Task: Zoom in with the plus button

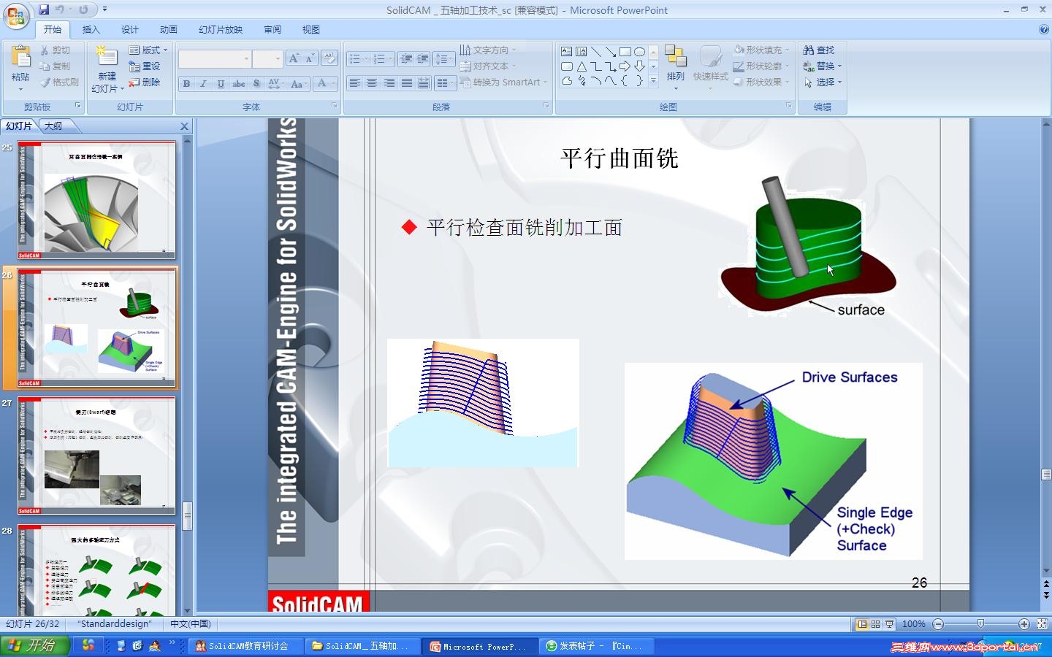Action: [x=1024, y=624]
